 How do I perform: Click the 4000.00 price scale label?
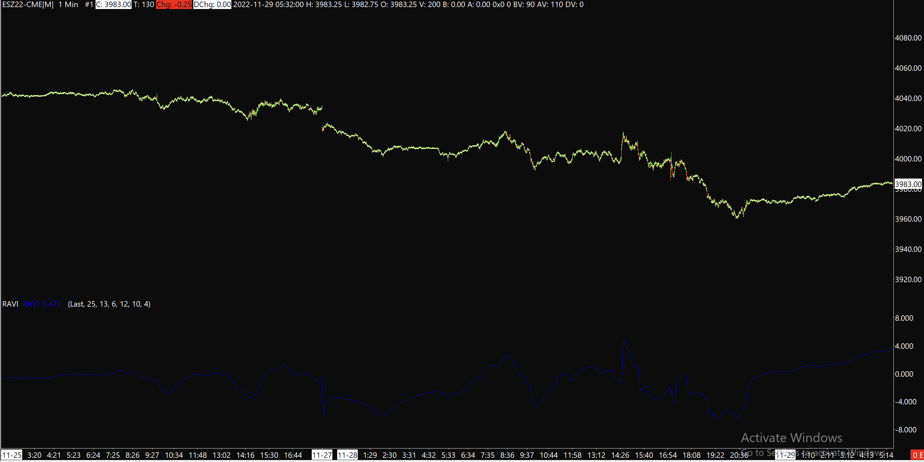908,159
